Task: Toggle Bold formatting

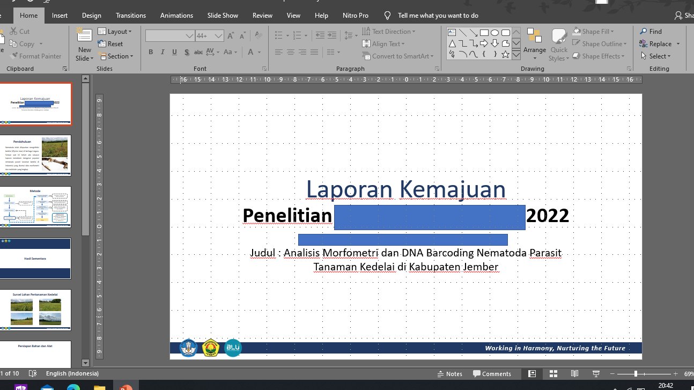Action: click(151, 52)
